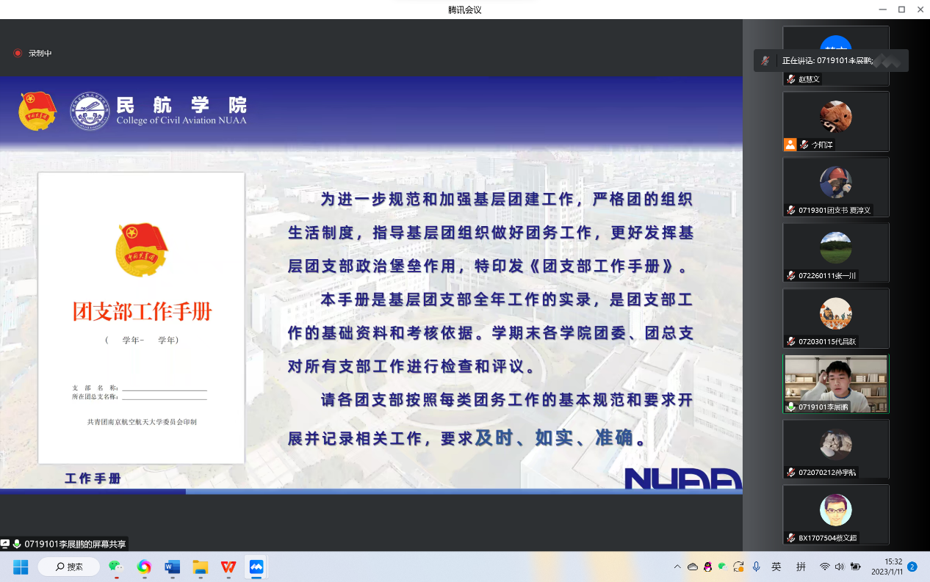
Task: Click the QQ penguin icon in system tray
Action: [707, 567]
